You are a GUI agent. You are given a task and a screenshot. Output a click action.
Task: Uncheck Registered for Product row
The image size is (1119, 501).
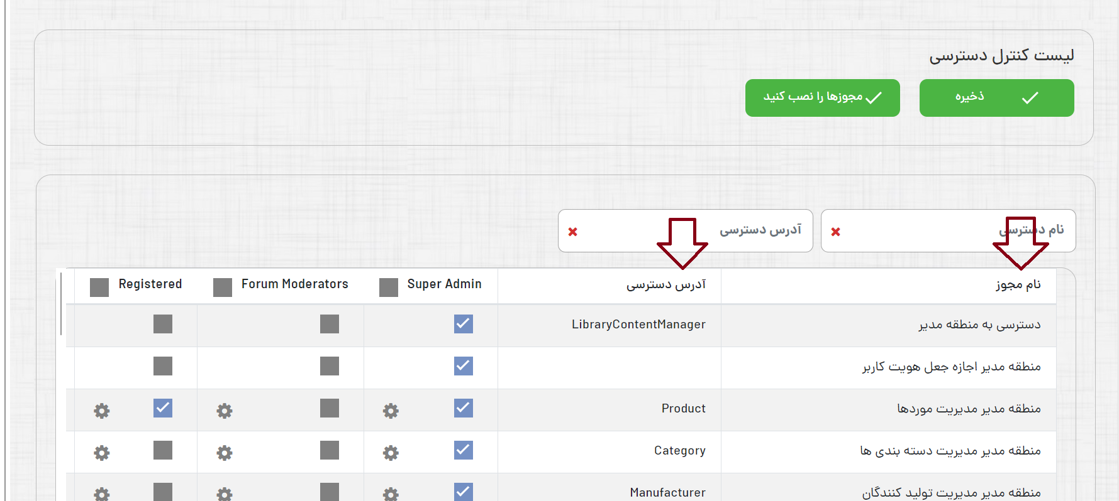click(x=163, y=408)
